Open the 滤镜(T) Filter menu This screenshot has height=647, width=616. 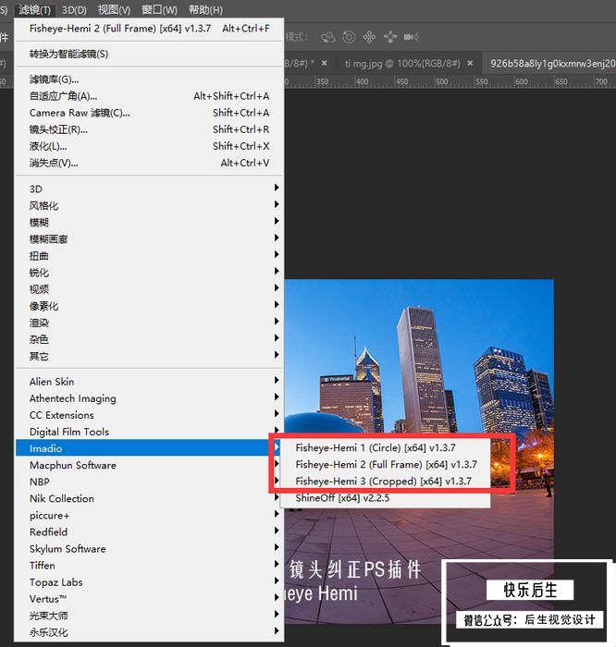tap(34, 9)
